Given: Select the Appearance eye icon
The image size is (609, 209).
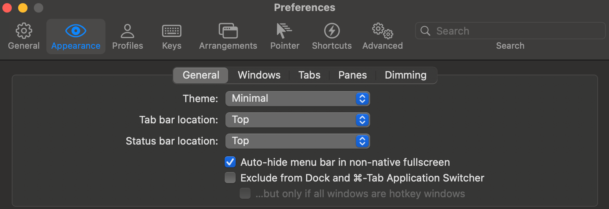Looking at the screenshot, I should tap(76, 31).
